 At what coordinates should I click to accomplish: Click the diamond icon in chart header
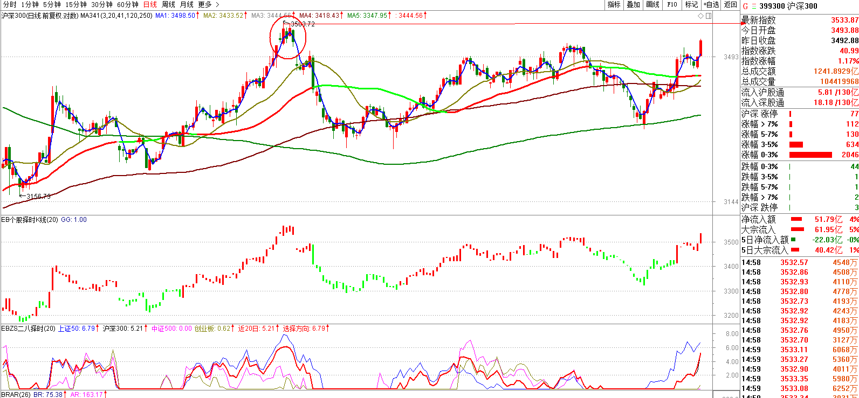point(701,16)
